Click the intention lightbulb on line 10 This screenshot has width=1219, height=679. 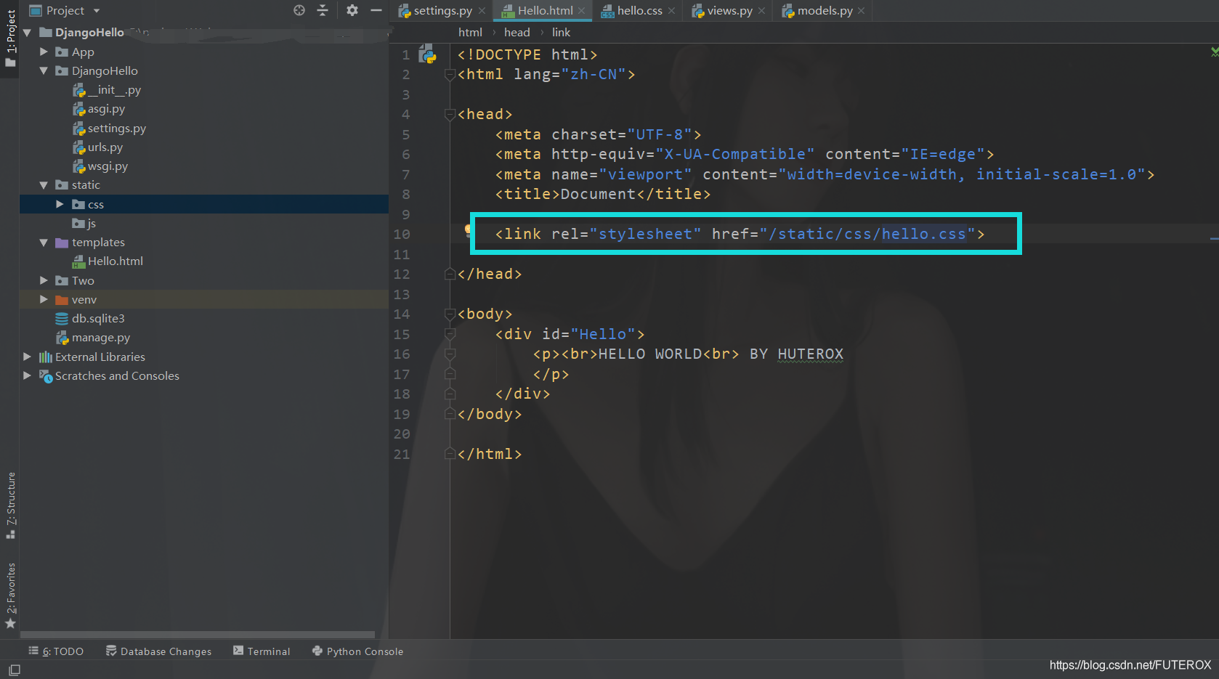pyautogui.click(x=469, y=231)
